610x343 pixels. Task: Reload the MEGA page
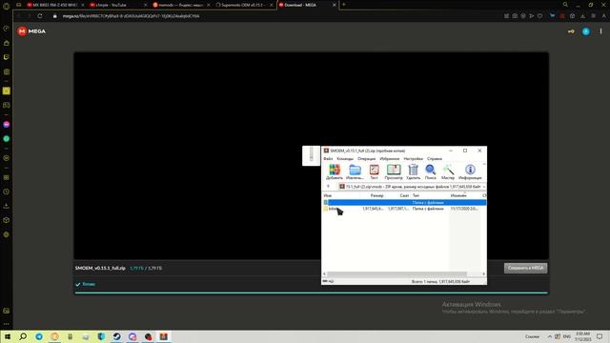[40, 16]
